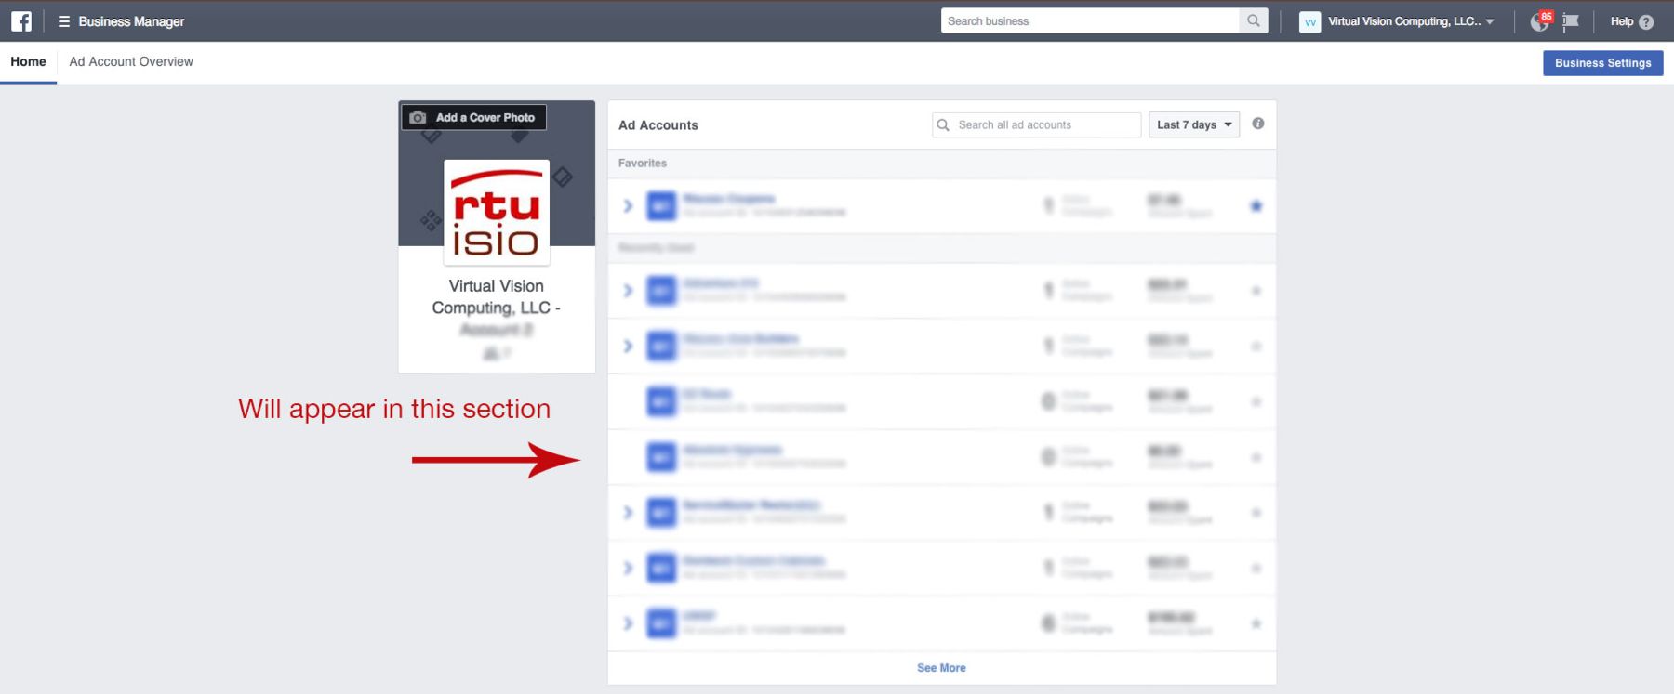This screenshot has width=1674, height=694.
Task: Click Add a Cover Photo
Action: tap(473, 117)
